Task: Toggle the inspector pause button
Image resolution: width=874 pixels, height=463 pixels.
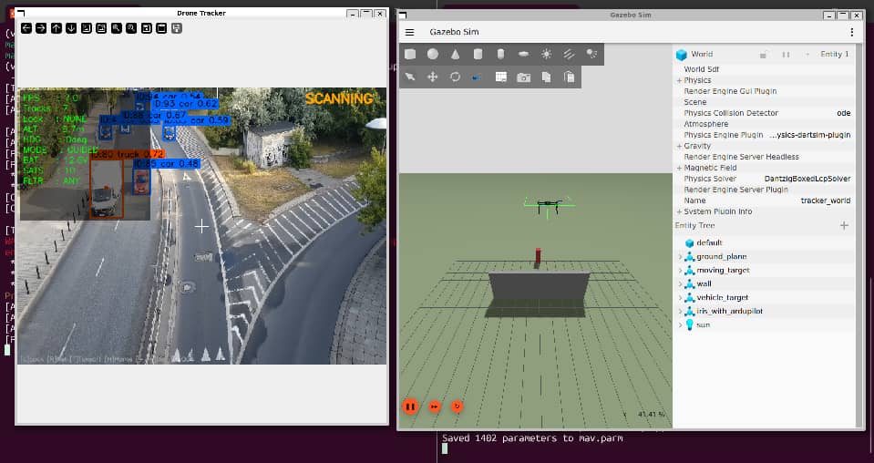Action: click(786, 55)
